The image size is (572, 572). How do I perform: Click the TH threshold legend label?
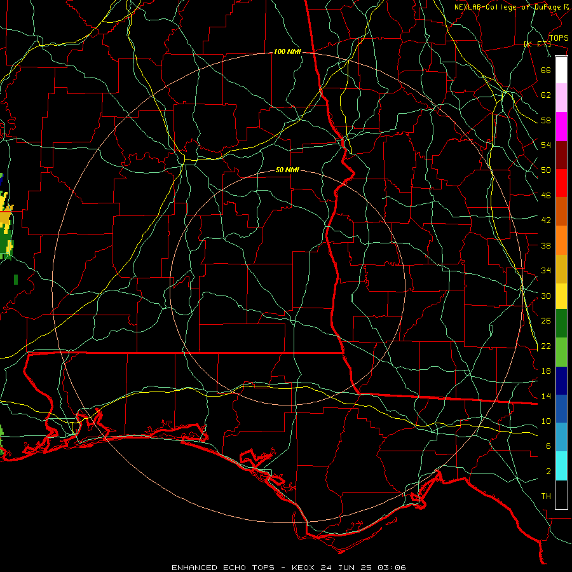(546, 496)
